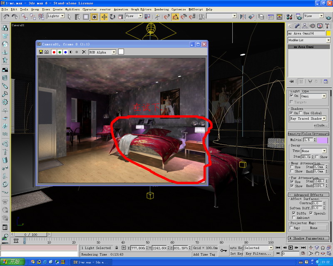Switch to the Hierarchy command panel tab
The image size is (333, 266).
[x=305, y=26]
